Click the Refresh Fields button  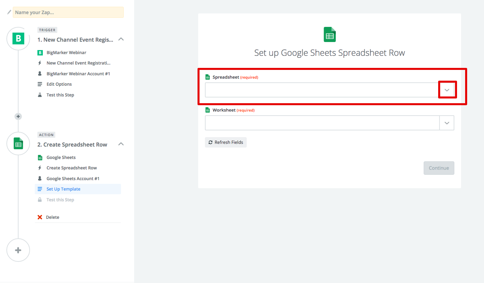[x=226, y=142]
